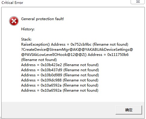
Task: Select the General protection fault! message
Action: pyautogui.click(x=43, y=19)
